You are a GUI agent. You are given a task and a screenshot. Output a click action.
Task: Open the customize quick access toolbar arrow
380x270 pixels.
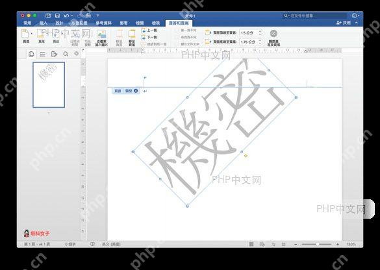pyautogui.click(x=97, y=16)
